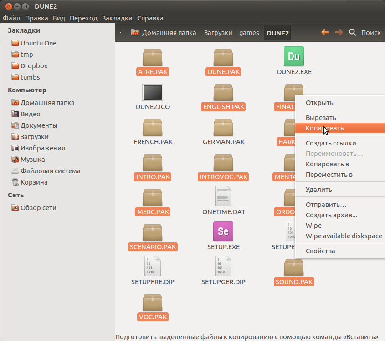Choose Копировать in the context menu
This screenshot has height=341, width=385.
point(340,128)
